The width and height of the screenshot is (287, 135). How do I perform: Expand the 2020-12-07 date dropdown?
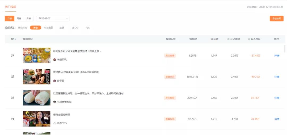53,19
